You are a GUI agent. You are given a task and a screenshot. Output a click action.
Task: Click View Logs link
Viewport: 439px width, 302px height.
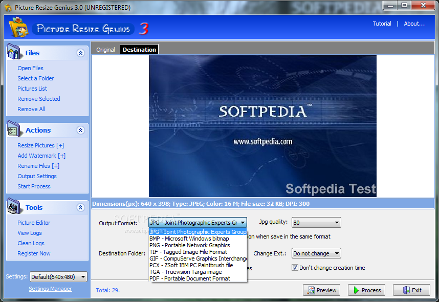(x=29, y=233)
